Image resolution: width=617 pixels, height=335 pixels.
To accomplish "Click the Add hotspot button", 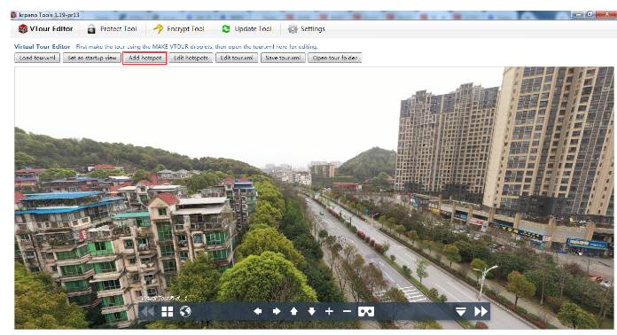I will pyautogui.click(x=144, y=58).
